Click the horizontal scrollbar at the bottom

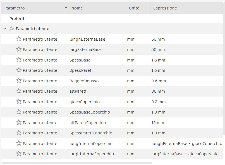[77, 163]
